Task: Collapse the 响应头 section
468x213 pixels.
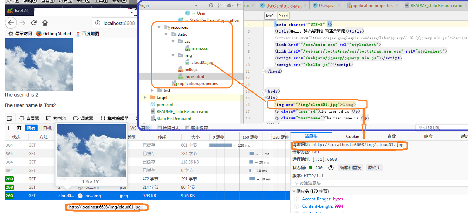Action: (x=294, y=191)
